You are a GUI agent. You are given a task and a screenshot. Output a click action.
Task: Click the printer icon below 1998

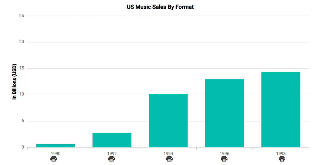[282, 159]
